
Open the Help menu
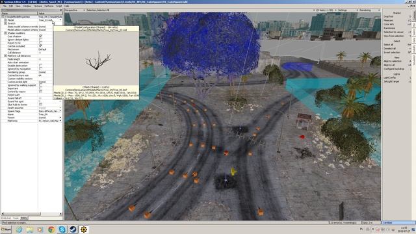67,6
